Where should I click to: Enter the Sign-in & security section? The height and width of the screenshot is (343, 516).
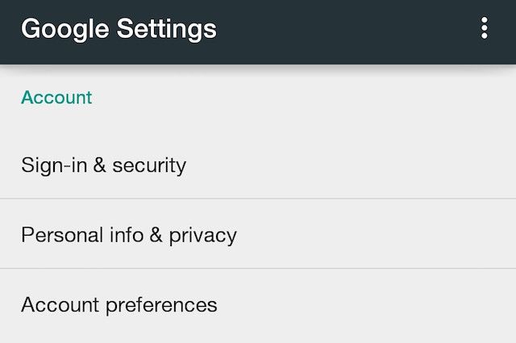click(x=103, y=165)
